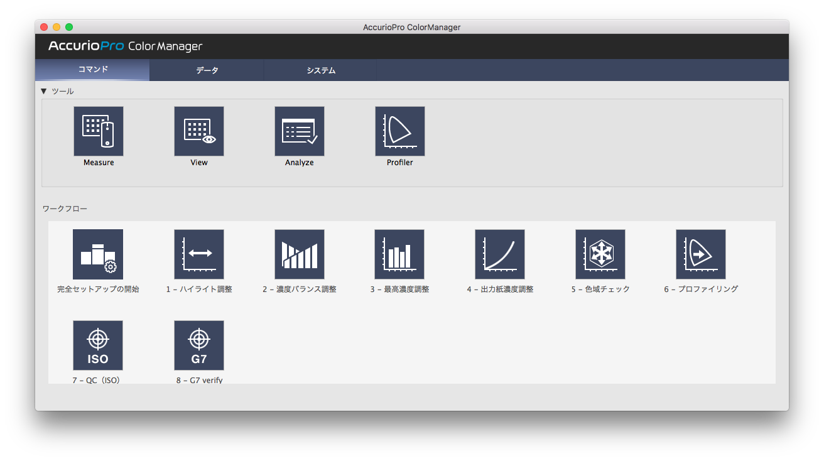The height and width of the screenshot is (461, 824).
Task: Open 6 – プロファイリング workflow icon
Action: point(701,254)
